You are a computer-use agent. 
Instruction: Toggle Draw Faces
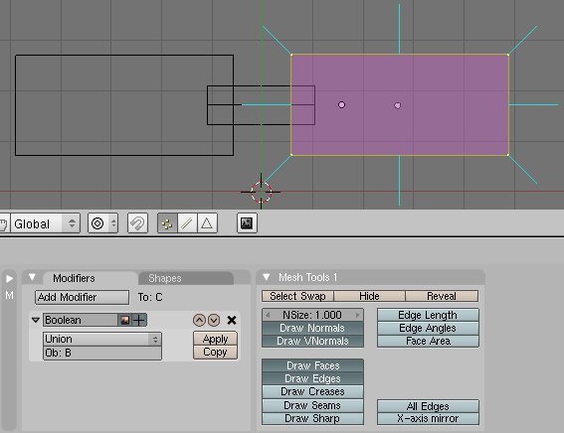coord(312,365)
